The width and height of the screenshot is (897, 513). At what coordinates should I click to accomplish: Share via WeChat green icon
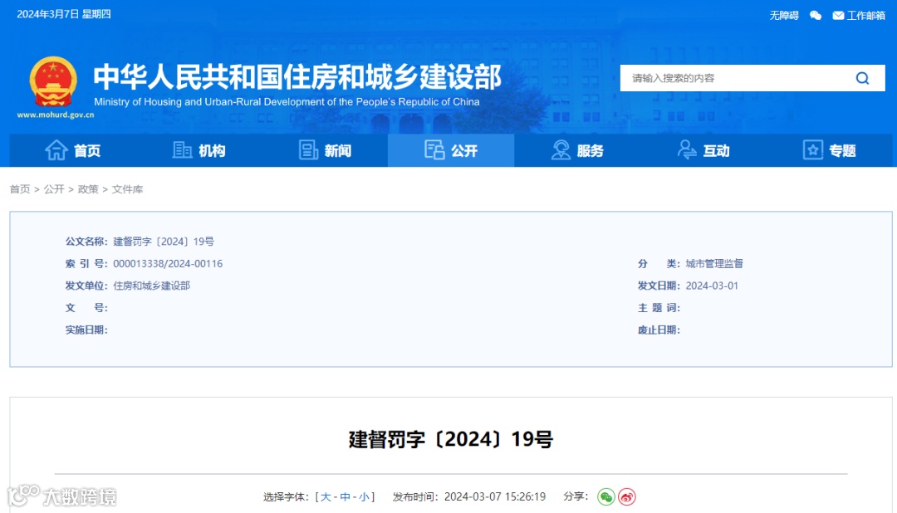coord(605,496)
